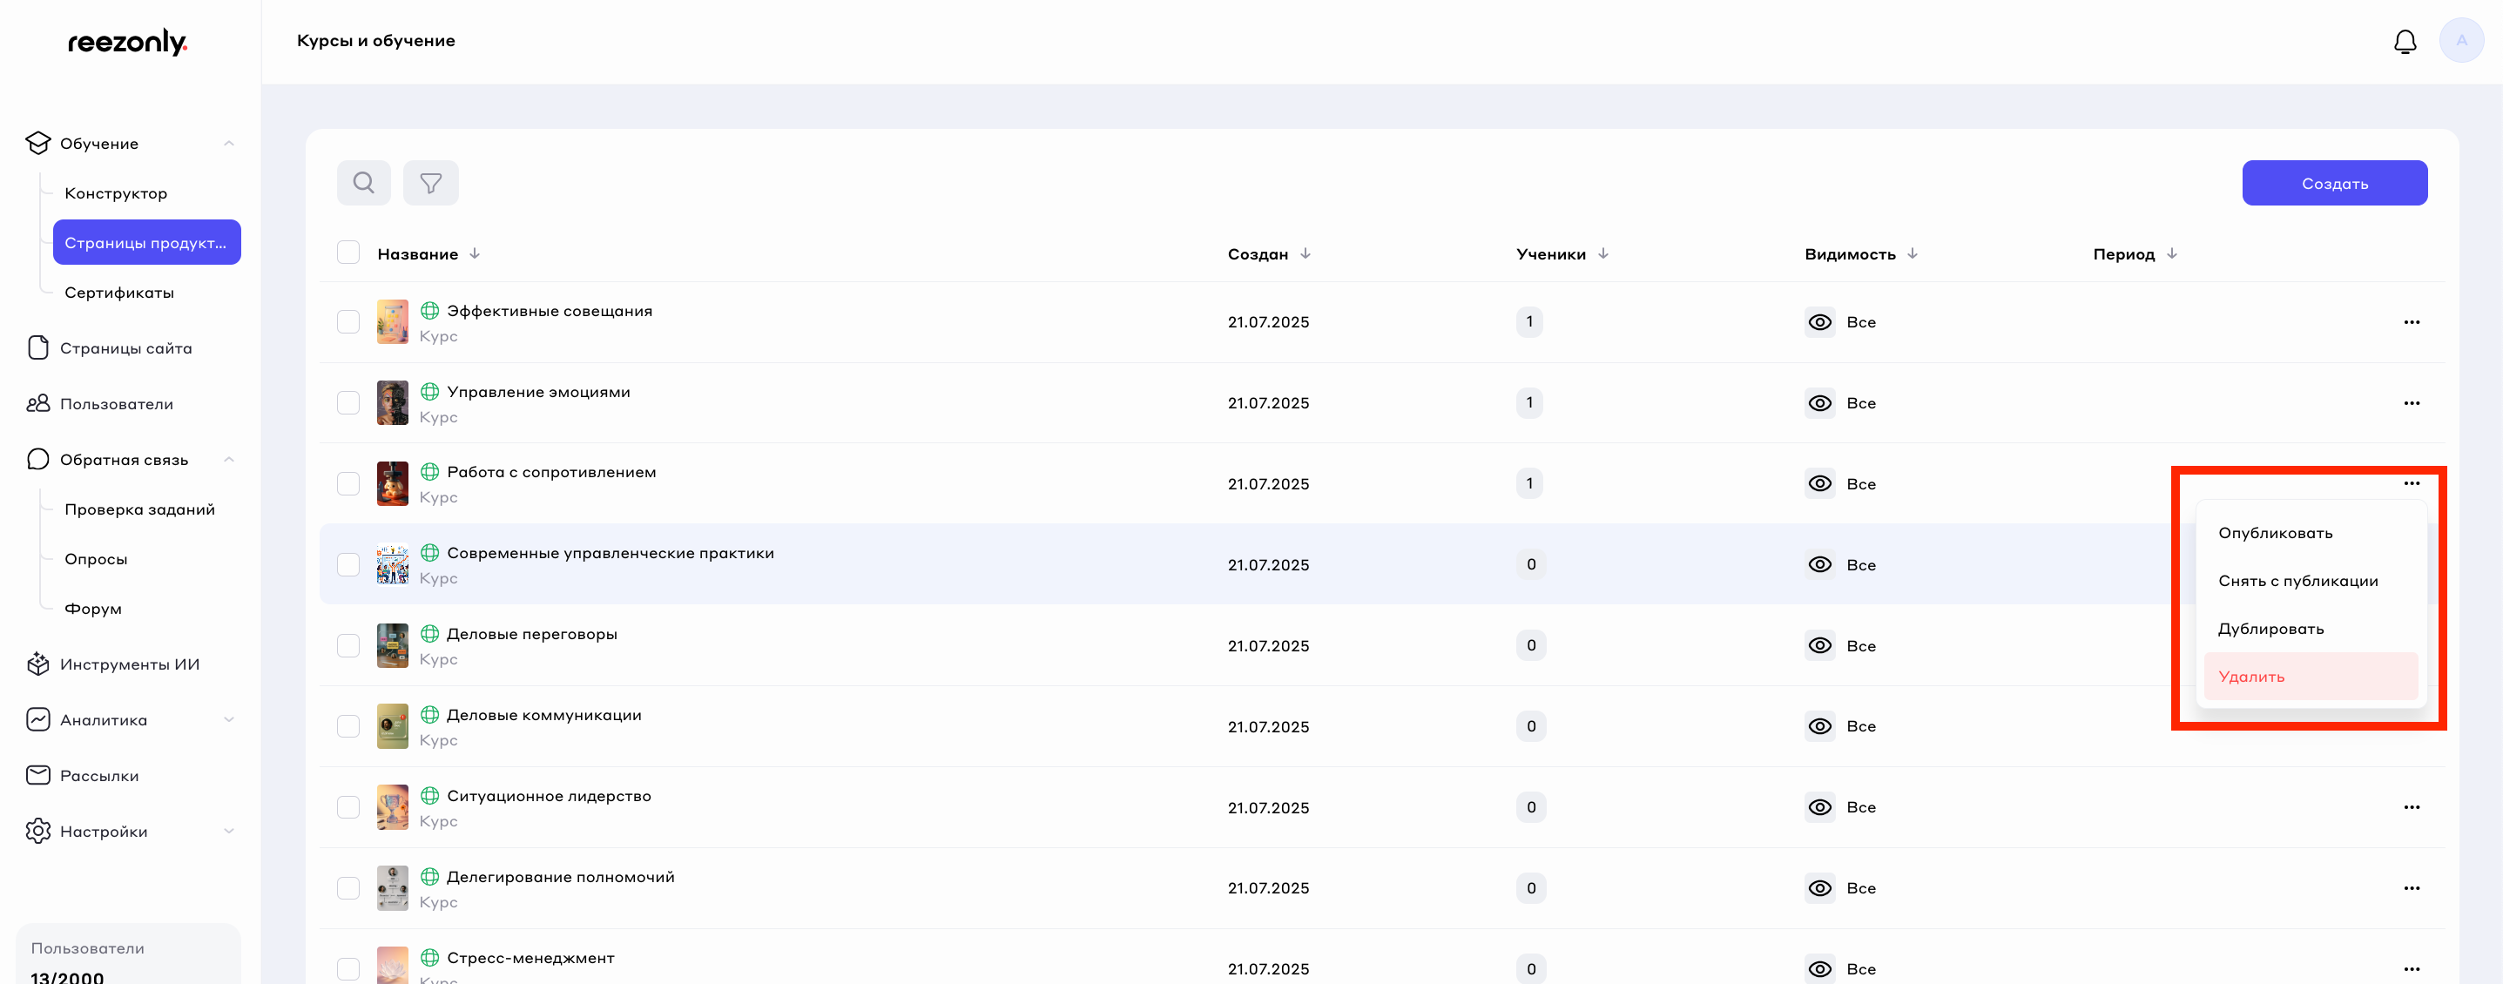This screenshot has height=984, width=2503.
Task: Open the filter funnel icon
Action: point(430,183)
